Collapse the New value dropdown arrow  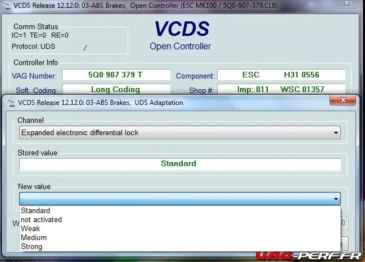(336, 199)
